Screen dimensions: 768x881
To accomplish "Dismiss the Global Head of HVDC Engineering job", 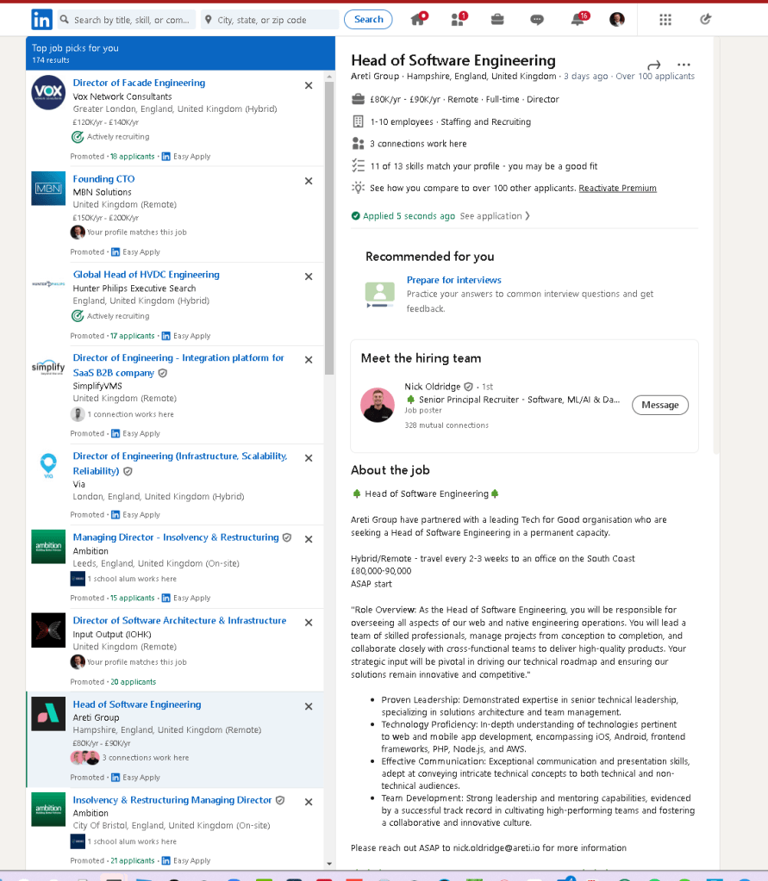I will click(x=309, y=276).
